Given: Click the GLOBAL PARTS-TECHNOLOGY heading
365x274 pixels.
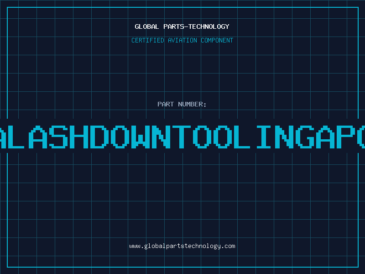Looking at the screenshot, I should click(182, 26).
